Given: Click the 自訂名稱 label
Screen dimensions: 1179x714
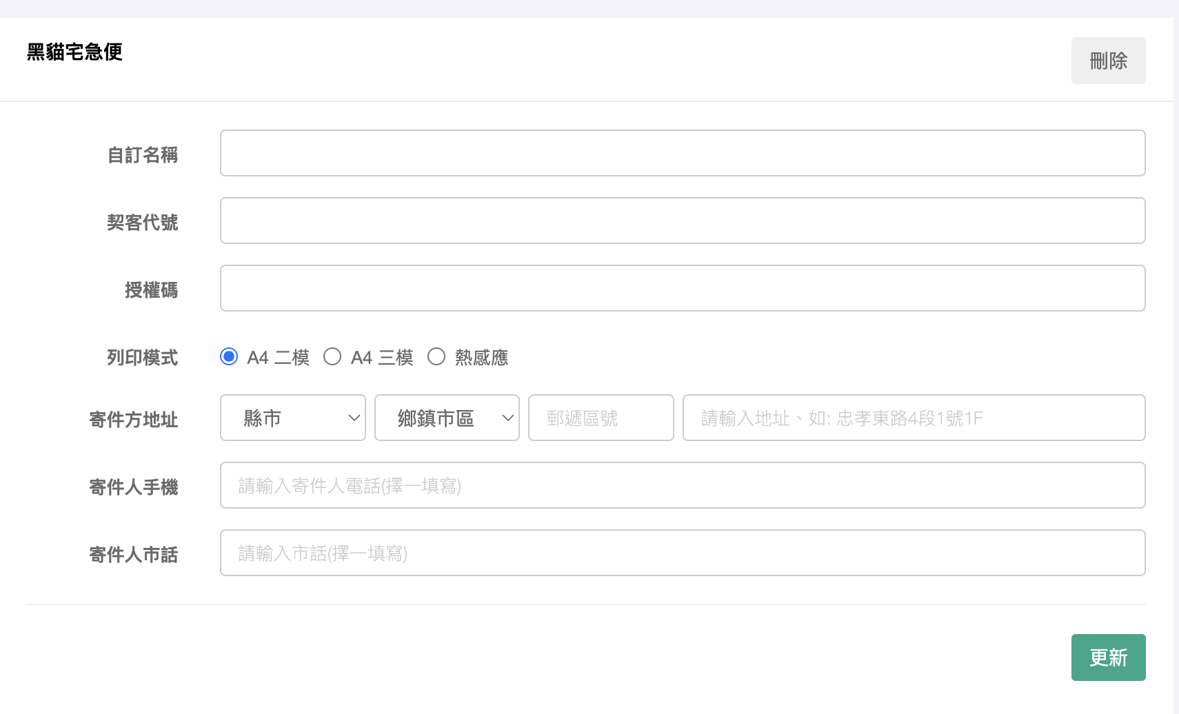Looking at the screenshot, I should 142,154.
